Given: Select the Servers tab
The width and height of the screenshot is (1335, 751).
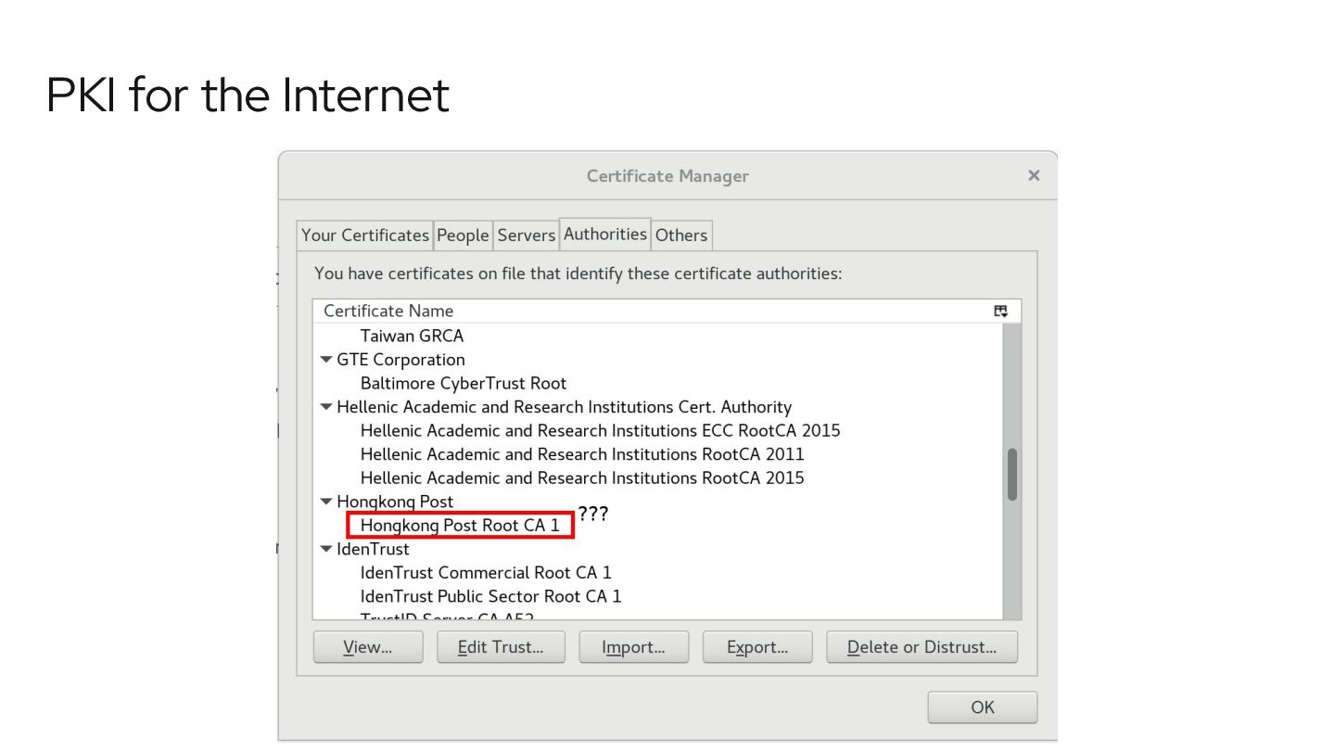Looking at the screenshot, I should pos(526,235).
